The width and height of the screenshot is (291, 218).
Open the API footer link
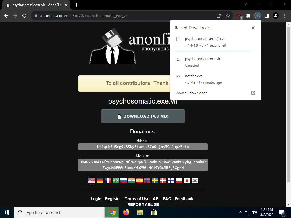[156, 199]
